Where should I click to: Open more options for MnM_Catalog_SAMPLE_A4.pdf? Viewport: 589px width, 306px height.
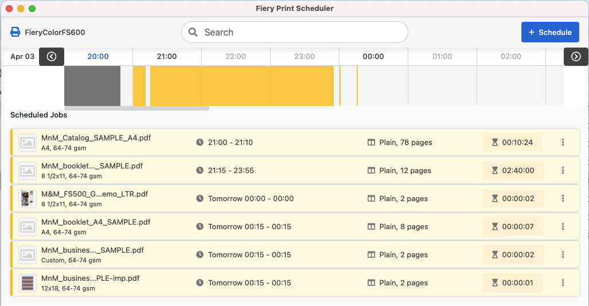click(563, 142)
